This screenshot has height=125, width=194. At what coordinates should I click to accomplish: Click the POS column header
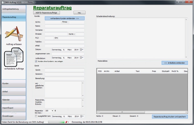coord(100,71)
